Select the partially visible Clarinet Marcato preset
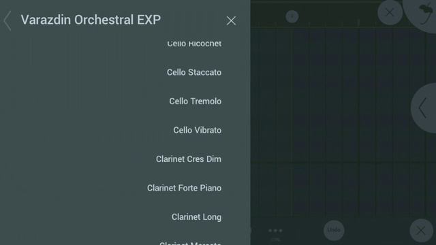This screenshot has width=436, height=245. [190, 243]
